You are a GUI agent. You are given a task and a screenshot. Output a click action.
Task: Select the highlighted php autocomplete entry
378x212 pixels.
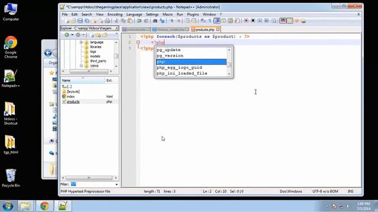191,62
